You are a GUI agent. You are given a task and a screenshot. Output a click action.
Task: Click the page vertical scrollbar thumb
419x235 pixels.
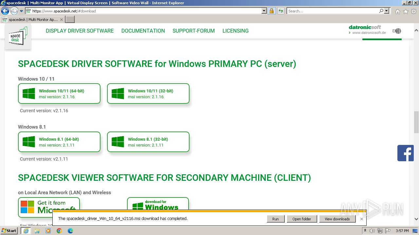416,122
